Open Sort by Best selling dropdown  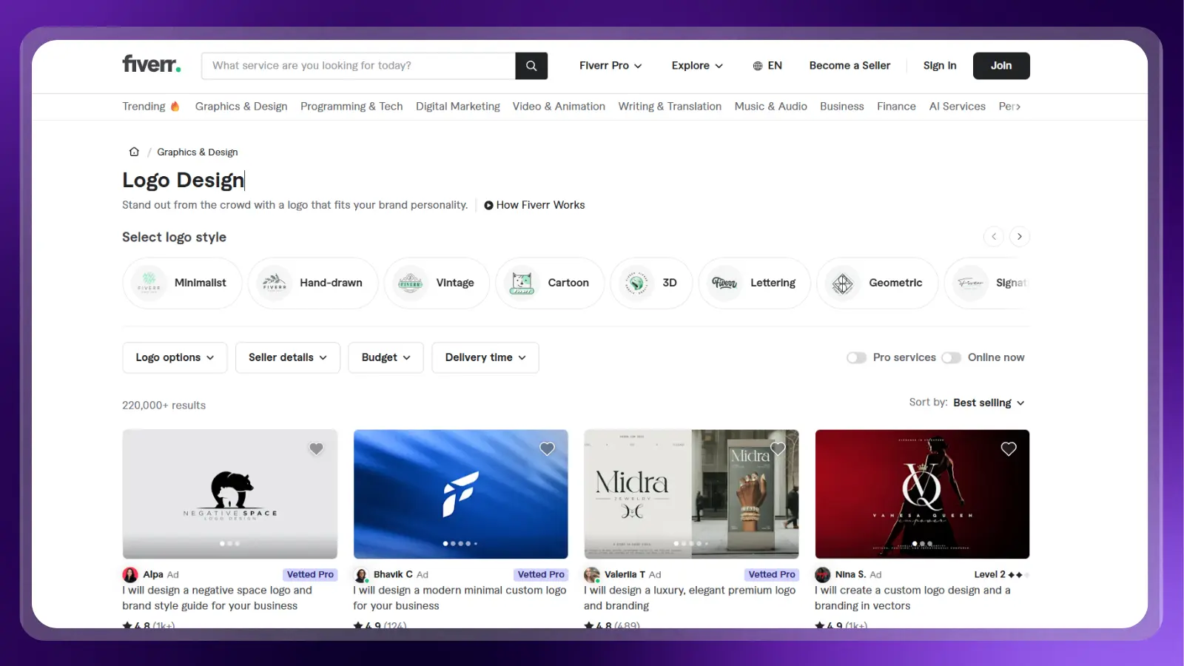tap(989, 403)
